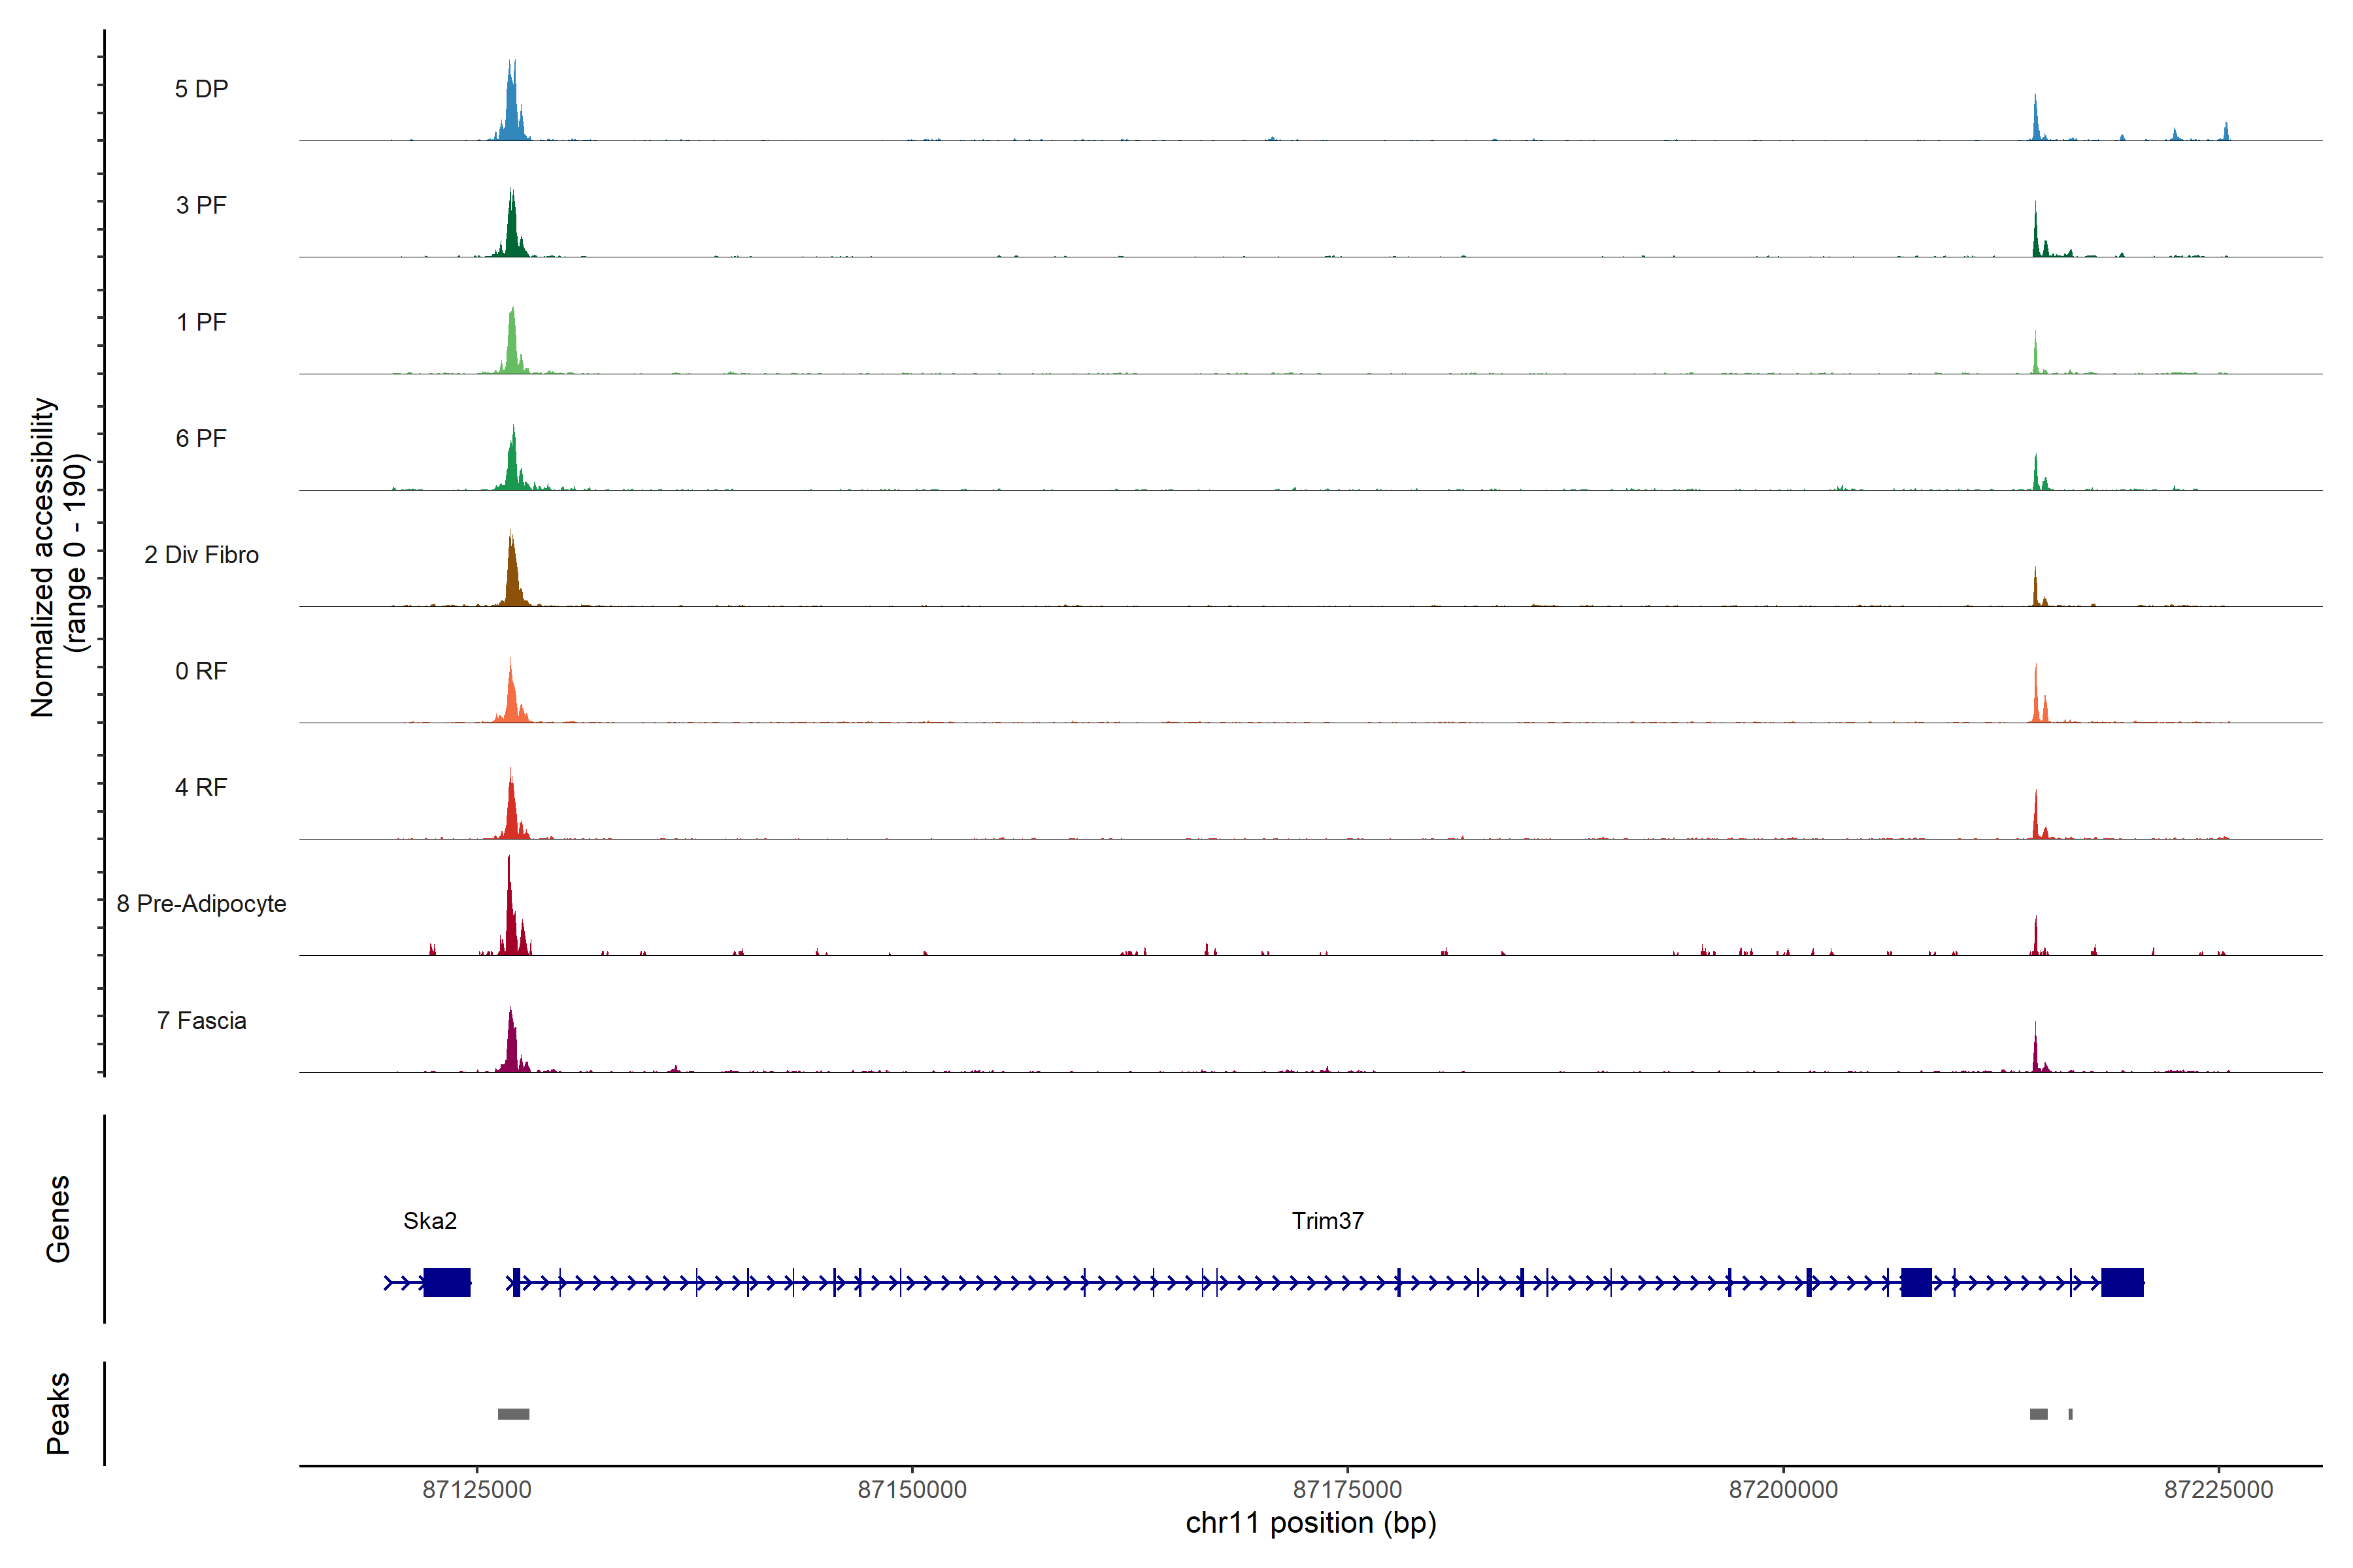Screen dimensions: 2353x1568
Task: Select the 6 PF track label
Action: pyautogui.click(x=201, y=438)
